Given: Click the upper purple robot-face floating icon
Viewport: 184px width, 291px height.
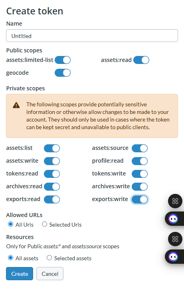Looking at the screenshot, I should [x=173, y=219].
